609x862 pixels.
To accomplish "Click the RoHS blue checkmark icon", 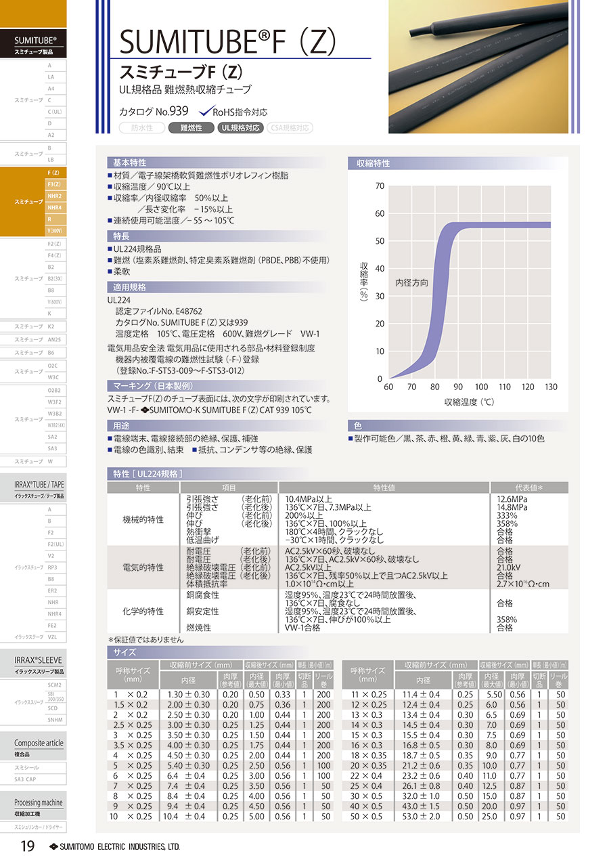I will click(204, 112).
